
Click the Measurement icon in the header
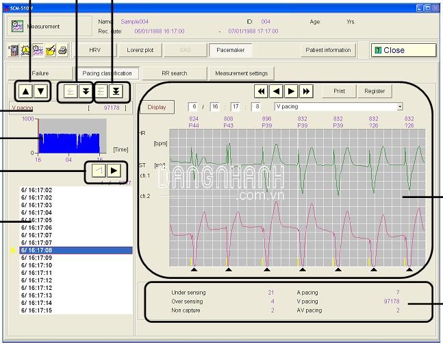17,26
